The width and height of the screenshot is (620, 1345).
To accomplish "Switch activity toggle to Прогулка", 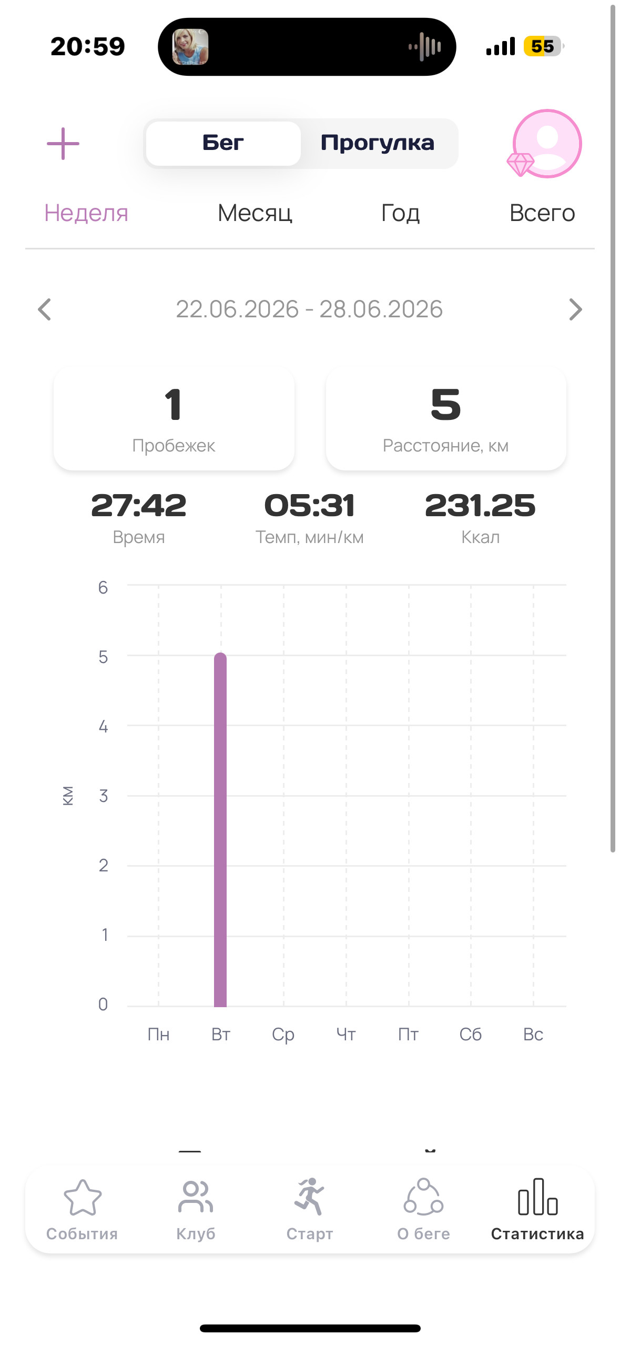I will coord(378,143).
